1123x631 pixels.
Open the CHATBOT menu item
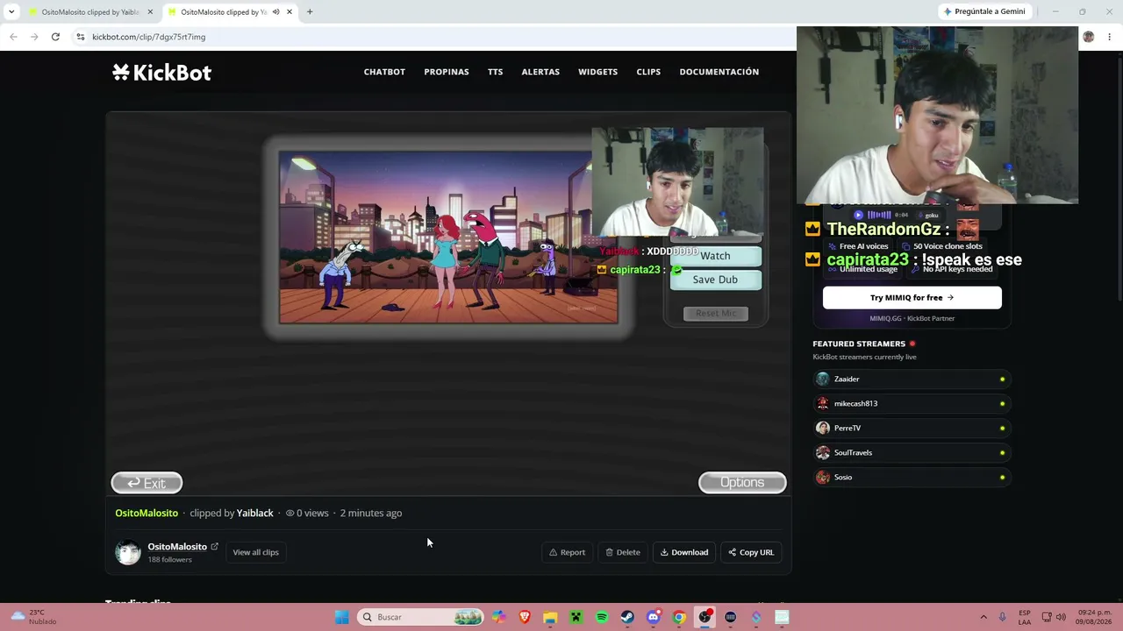click(384, 72)
